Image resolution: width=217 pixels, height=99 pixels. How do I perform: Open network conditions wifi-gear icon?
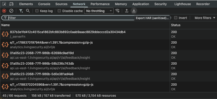tap(117, 11)
